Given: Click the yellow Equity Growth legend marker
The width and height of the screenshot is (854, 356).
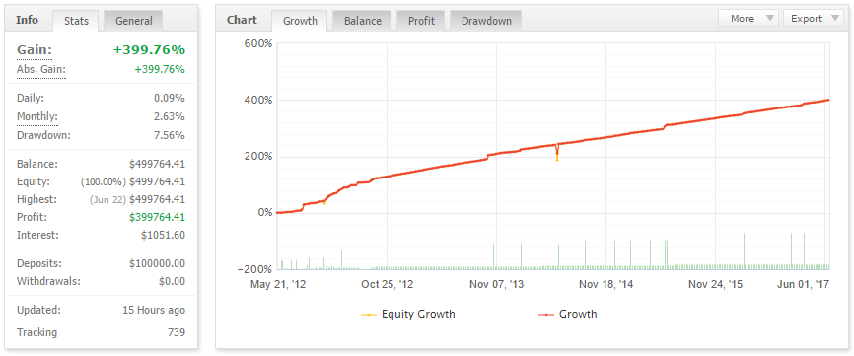Looking at the screenshot, I should click(x=369, y=314).
